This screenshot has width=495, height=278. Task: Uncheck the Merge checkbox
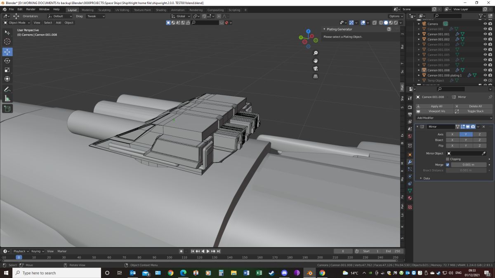pos(448,165)
